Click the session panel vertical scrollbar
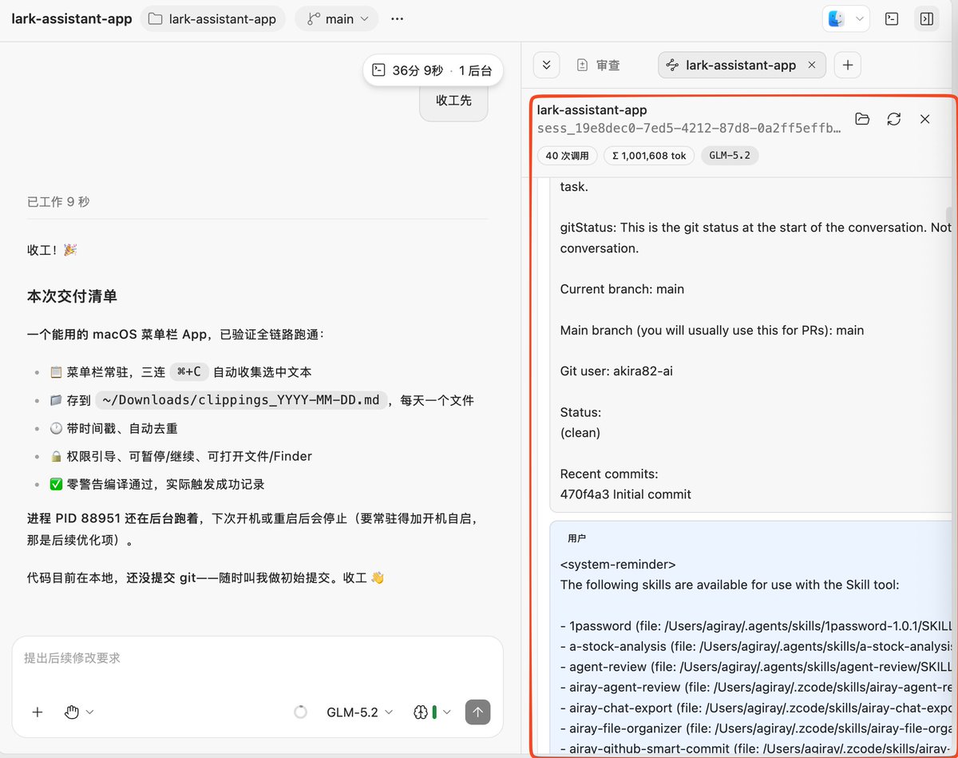 (x=948, y=216)
